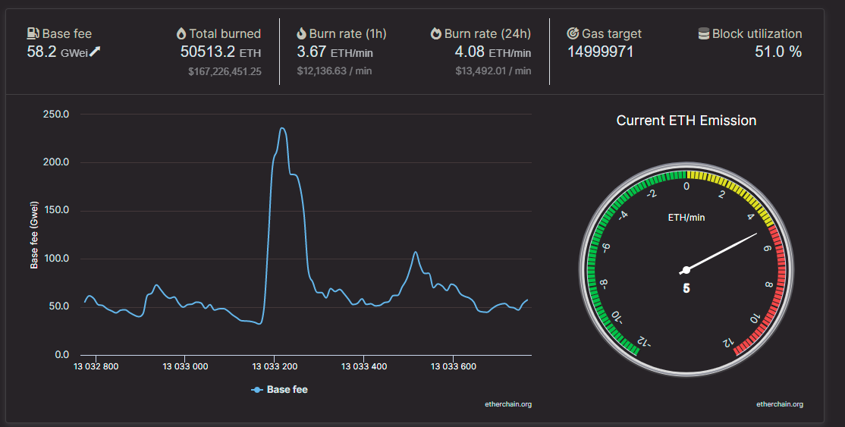Viewport: 845px width, 427px height.
Task: Click the target icon beside Gas target
Action: (x=573, y=33)
